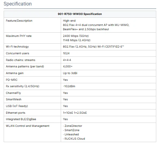Viewport: 159px width, 143px height.
Task: Click the Feature/Description row label
Action: pyautogui.click(x=19, y=21)
